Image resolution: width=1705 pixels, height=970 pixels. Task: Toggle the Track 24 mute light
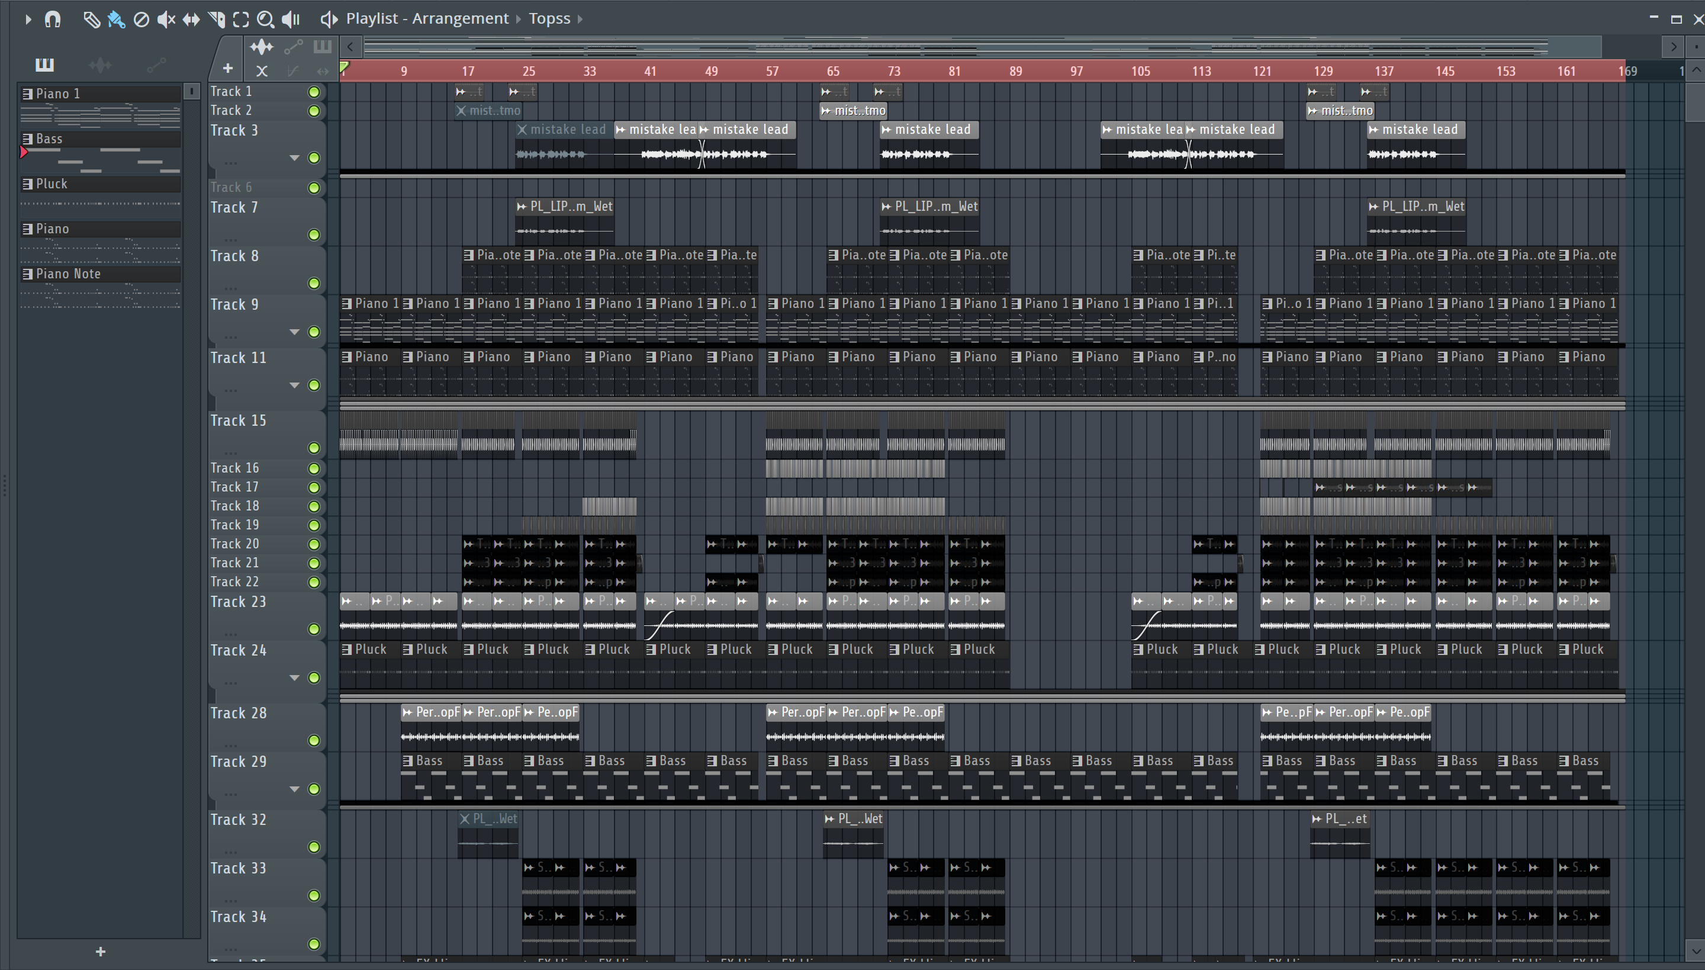pyautogui.click(x=314, y=677)
